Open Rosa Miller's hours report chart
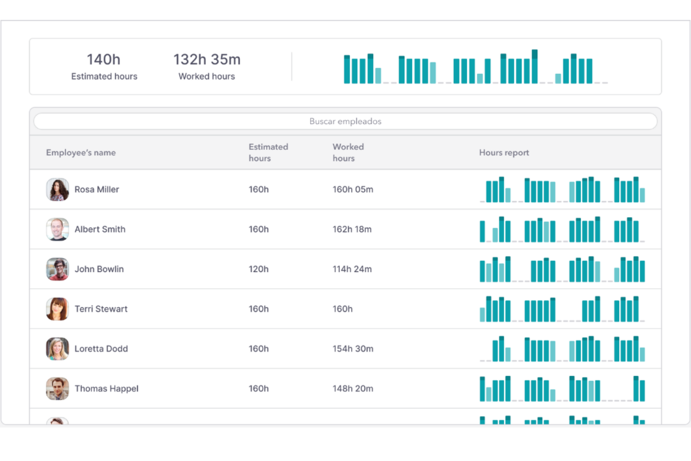Image resolution: width=691 pixels, height=461 pixels. pos(562,190)
